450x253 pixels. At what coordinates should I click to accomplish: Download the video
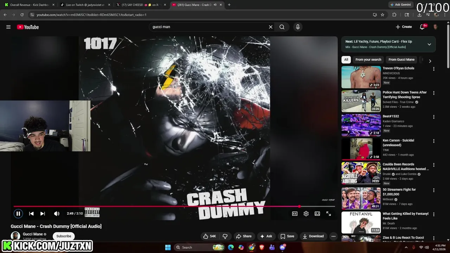(313, 236)
